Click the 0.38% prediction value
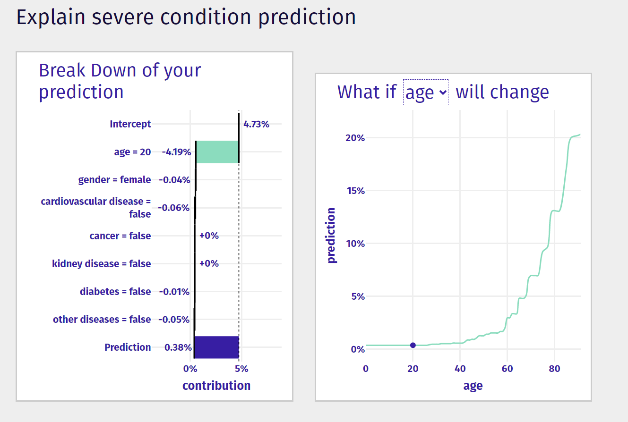628x422 pixels. click(178, 347)
